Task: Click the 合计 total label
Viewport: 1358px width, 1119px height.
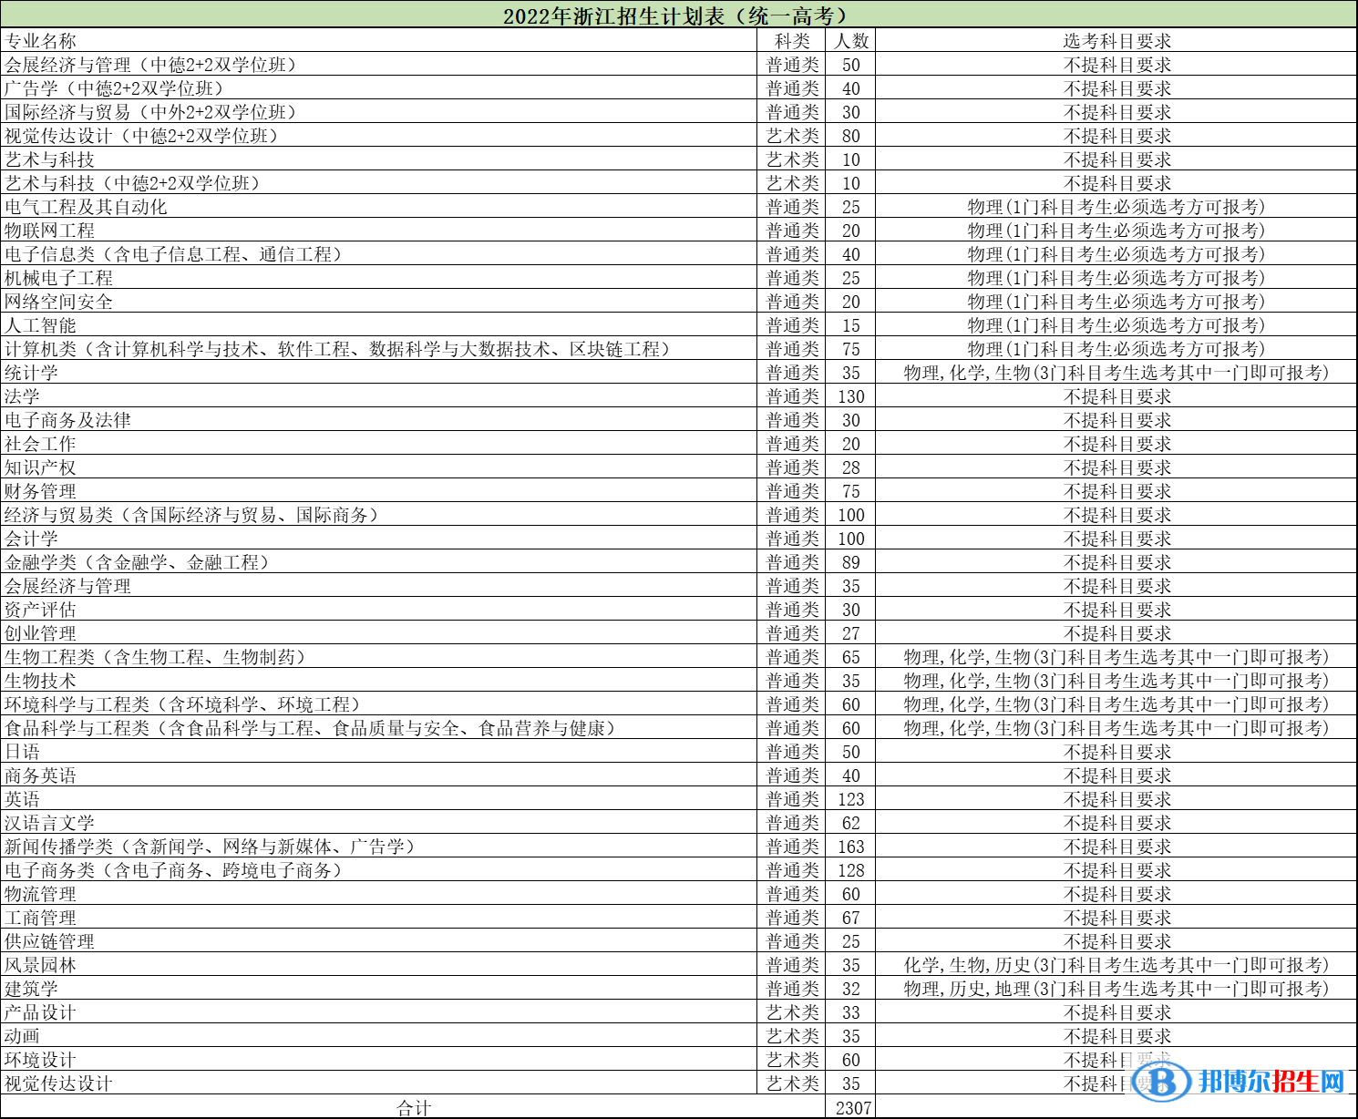Action: 414,1107
